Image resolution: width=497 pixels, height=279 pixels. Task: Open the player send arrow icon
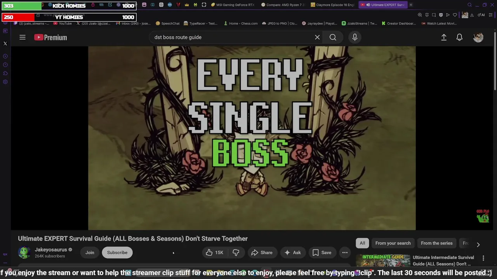(x=448, y=15)
